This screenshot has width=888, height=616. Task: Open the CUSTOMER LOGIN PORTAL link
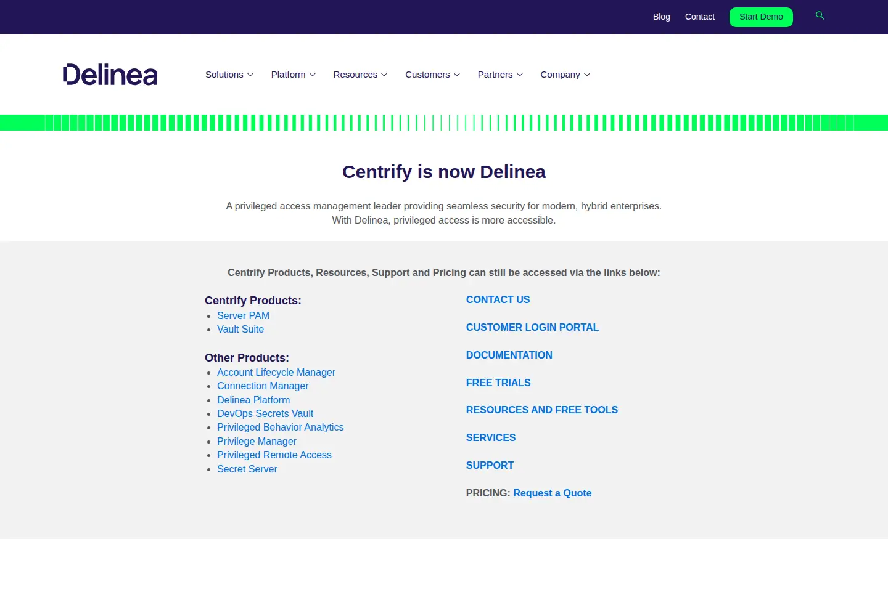[533, 328]
